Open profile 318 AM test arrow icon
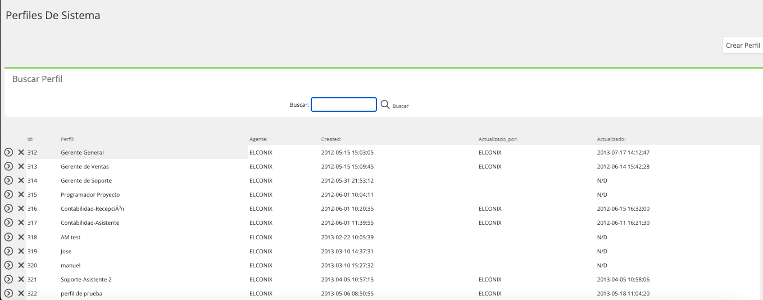This screenshot has height=300, width=763. click(8, 237)
